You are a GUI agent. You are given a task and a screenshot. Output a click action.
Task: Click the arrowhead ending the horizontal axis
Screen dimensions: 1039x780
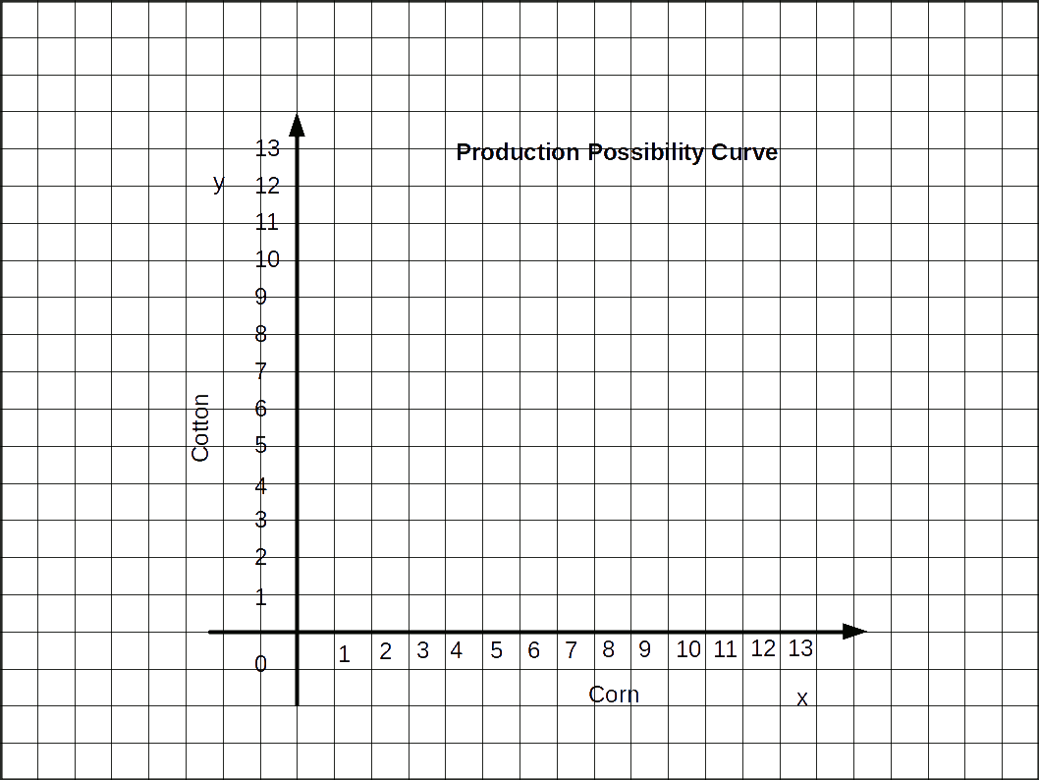point(853,631)
